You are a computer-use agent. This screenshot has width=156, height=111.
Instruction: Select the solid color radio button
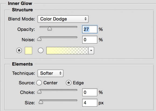pyautogui.click(x=19, y=50)
